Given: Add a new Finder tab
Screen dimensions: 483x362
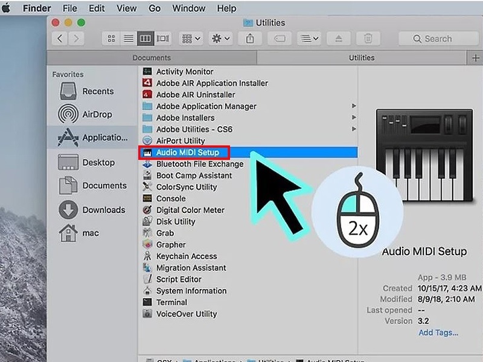Looking at the screenshot, I should (475, 57).
